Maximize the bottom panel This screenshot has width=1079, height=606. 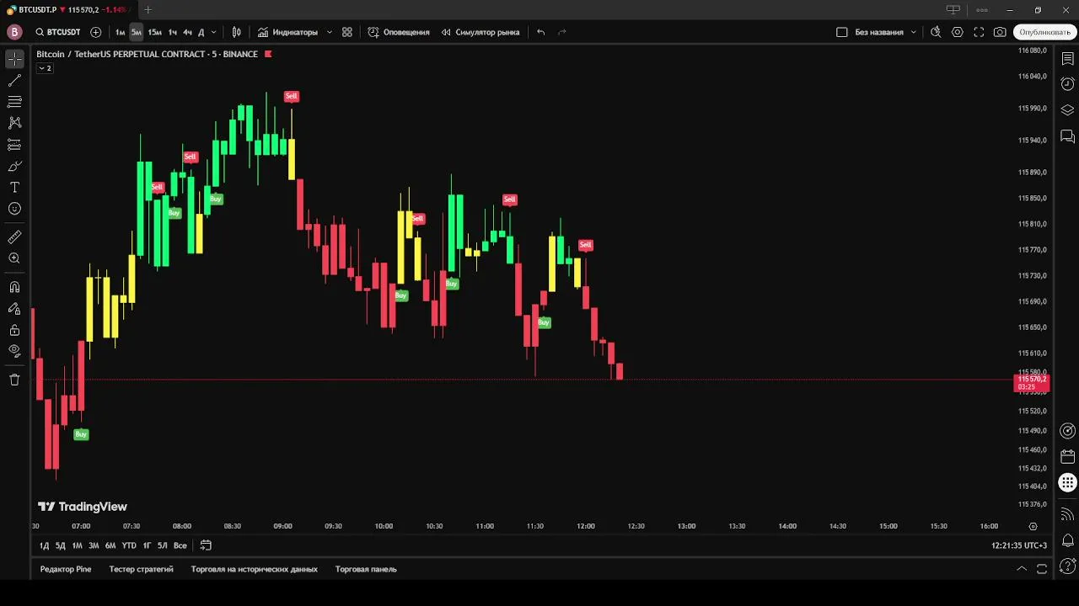tap(1042, 569)
